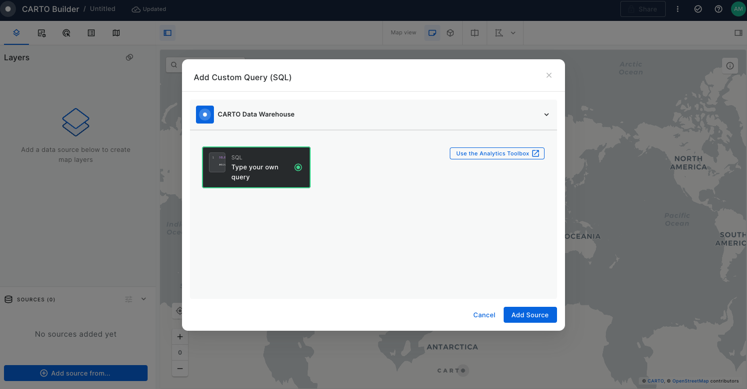Screen dimensions: 747x389
Task: Close the Add Custom Query dialog
Action: (549, 75)
